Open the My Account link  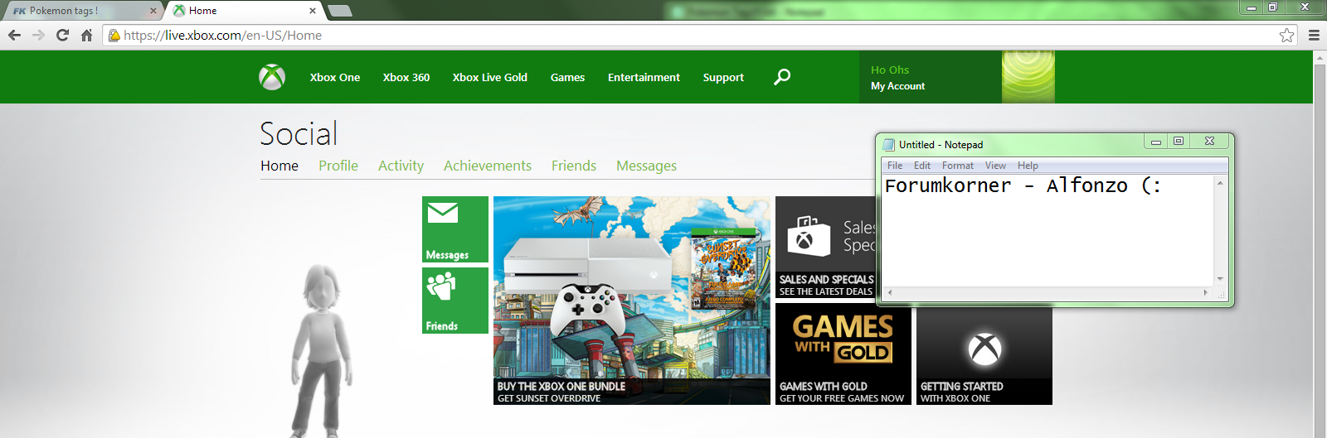pos(897,86)
